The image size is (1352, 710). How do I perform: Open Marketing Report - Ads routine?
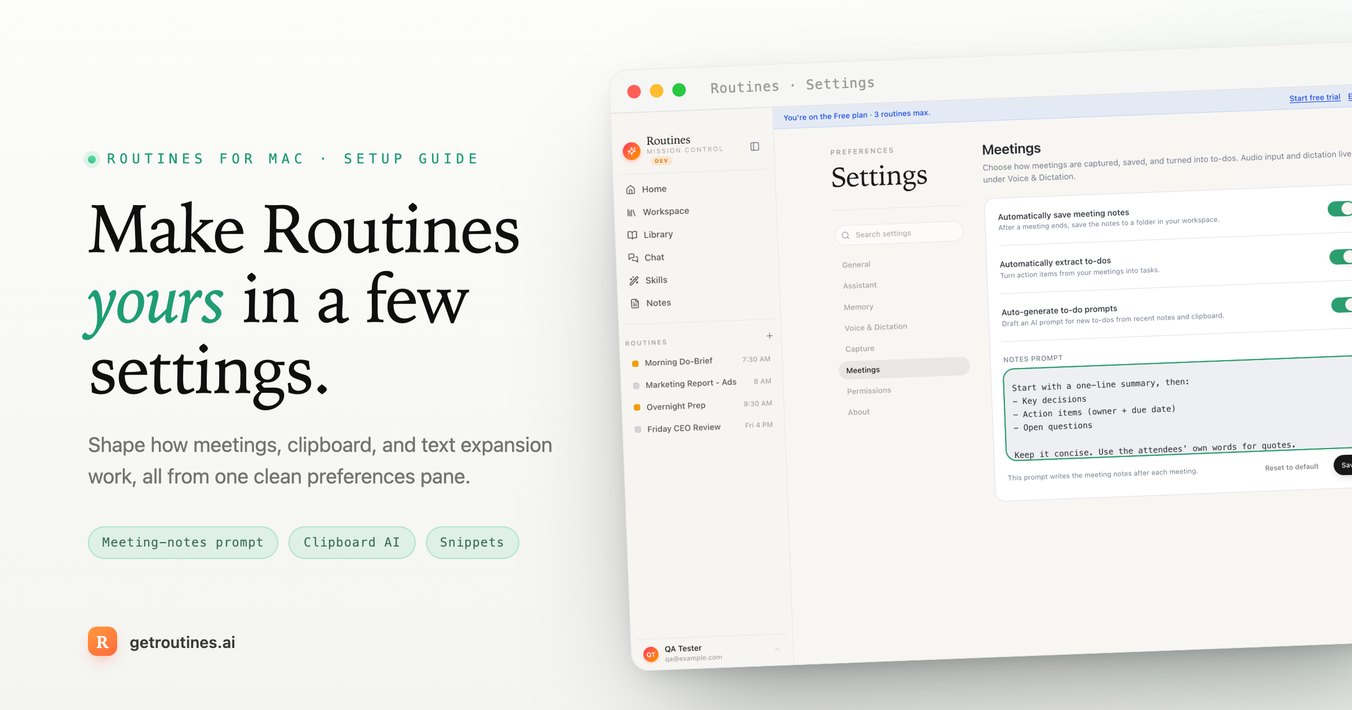[x=691, y=383]
